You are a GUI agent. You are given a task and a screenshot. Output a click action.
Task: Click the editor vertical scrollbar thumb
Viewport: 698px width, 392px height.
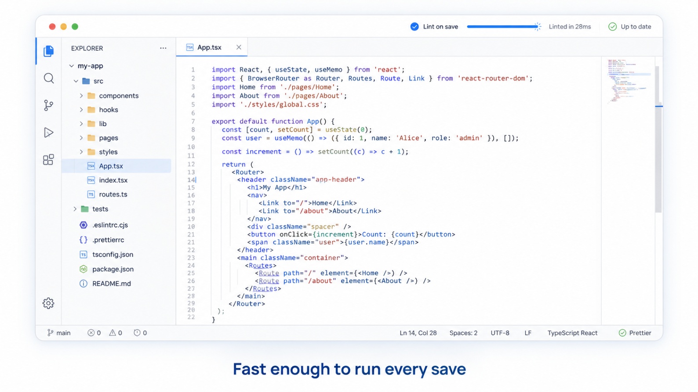click(x=658, y=139)
